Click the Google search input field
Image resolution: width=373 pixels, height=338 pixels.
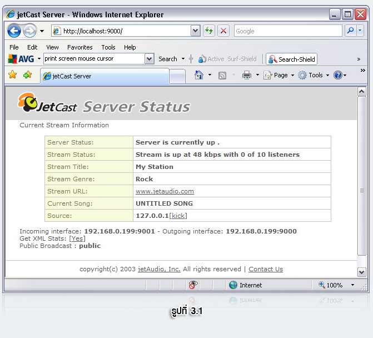point(286,31)
